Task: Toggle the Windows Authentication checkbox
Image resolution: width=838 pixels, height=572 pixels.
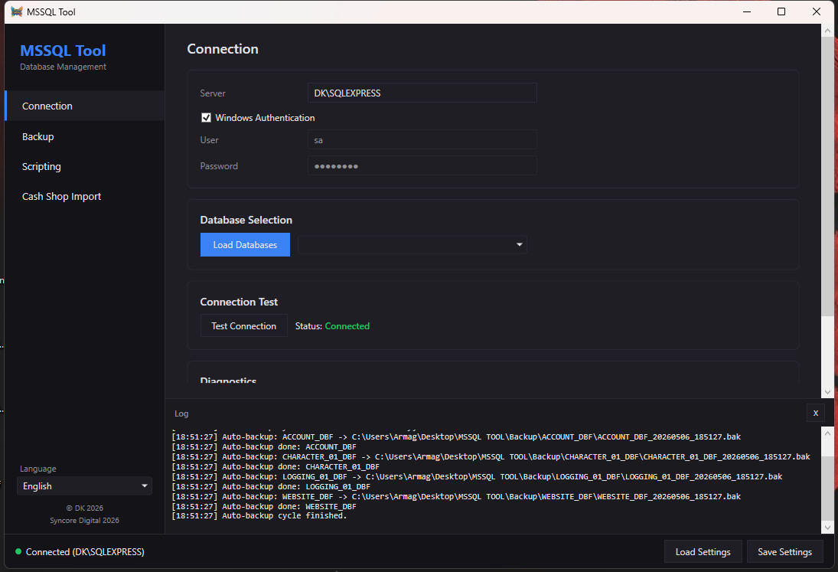Action: 206,118
